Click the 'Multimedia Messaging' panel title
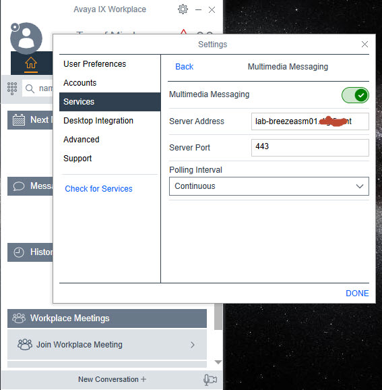 click(x=288, y=67)
